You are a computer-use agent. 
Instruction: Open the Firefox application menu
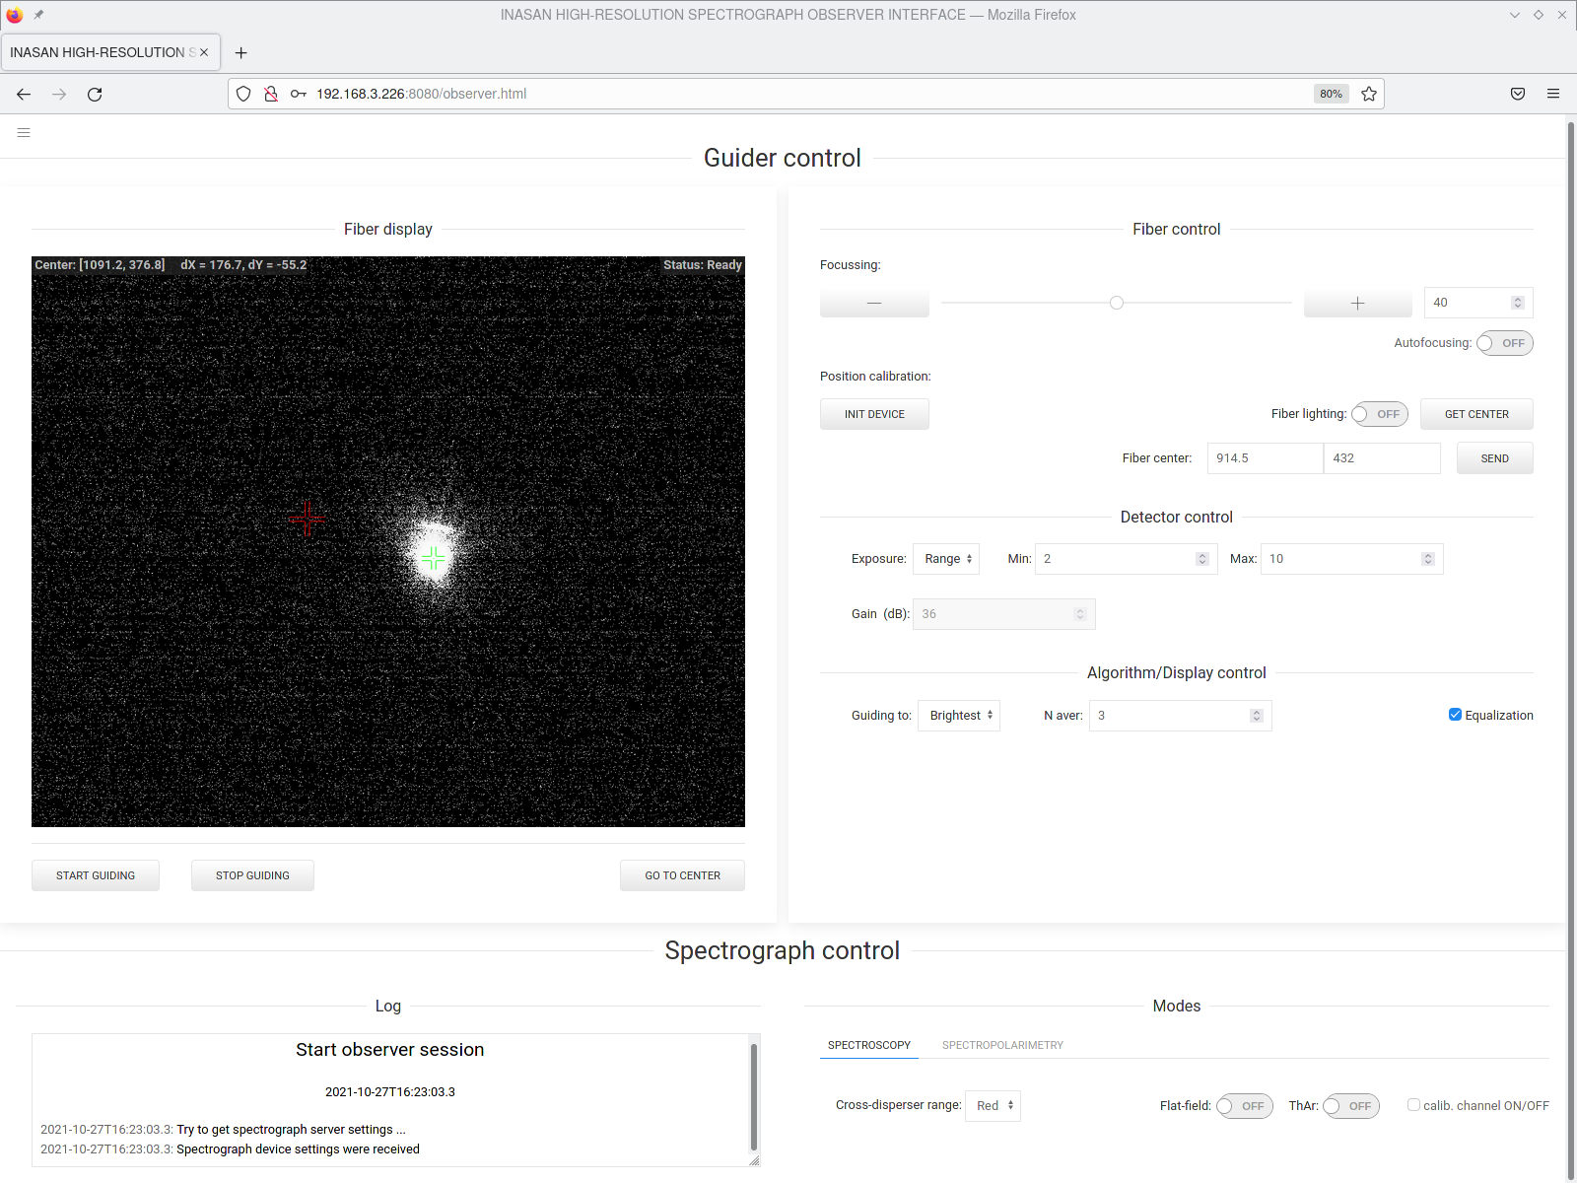coord(1553,94)
